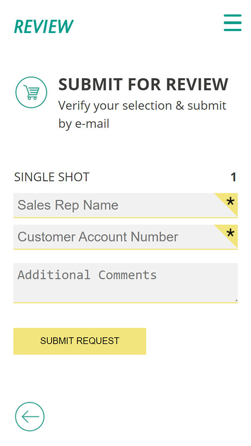251x446 pixels.
Task: Click the asterisk on Sales Rep Name
Action: (x=230, y=202)
